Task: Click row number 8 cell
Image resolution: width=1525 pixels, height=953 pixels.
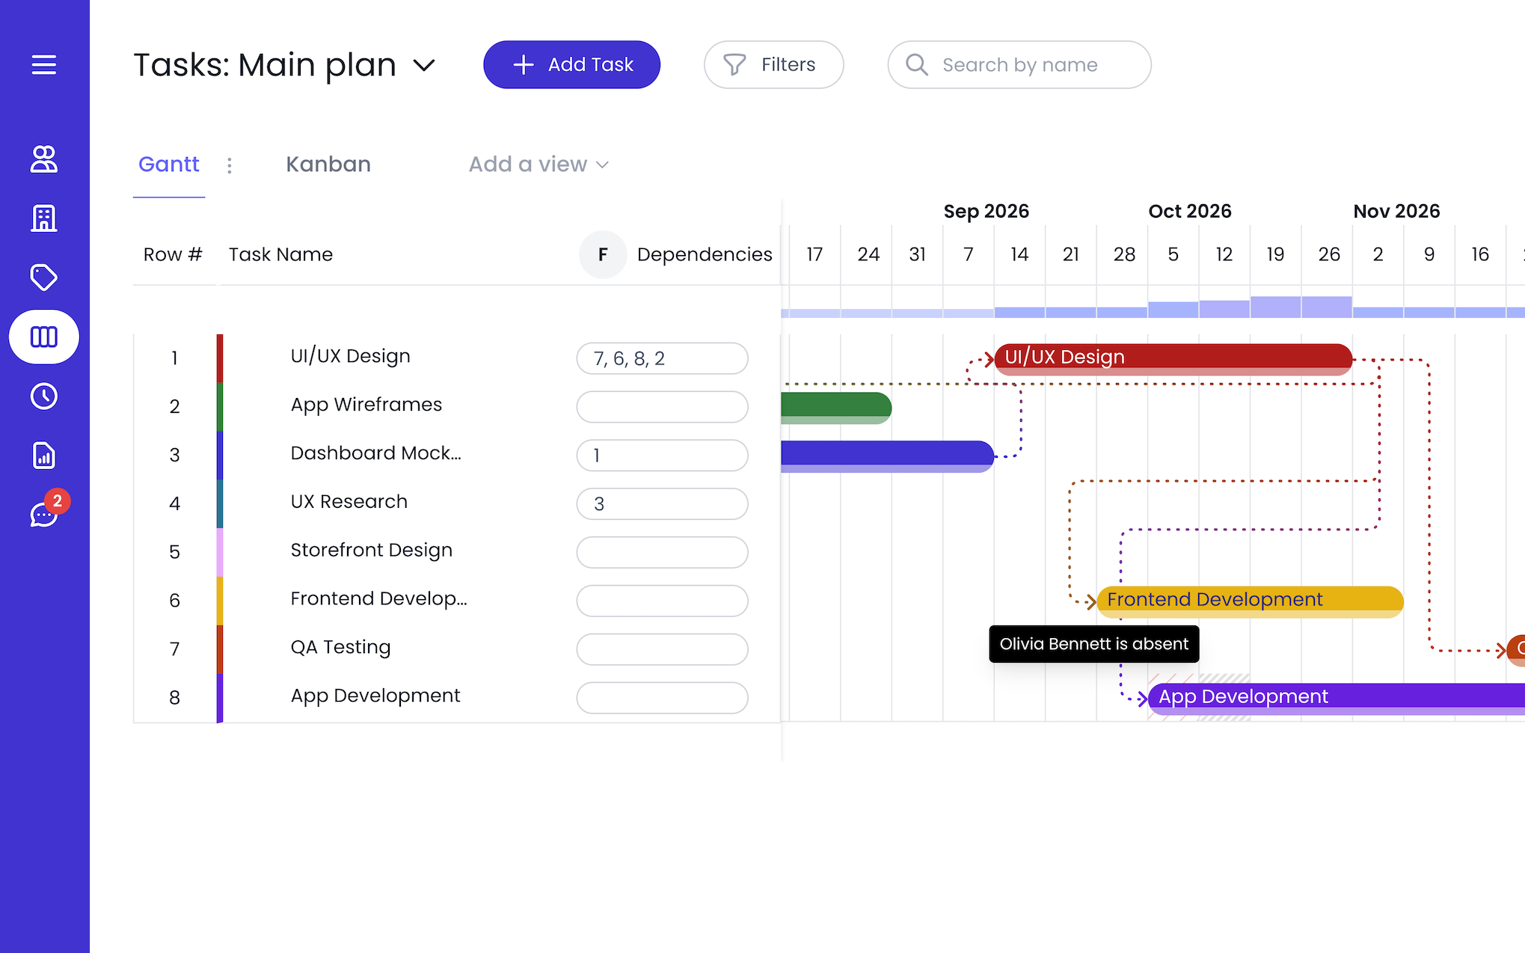Action: click(x=174, y=698)
